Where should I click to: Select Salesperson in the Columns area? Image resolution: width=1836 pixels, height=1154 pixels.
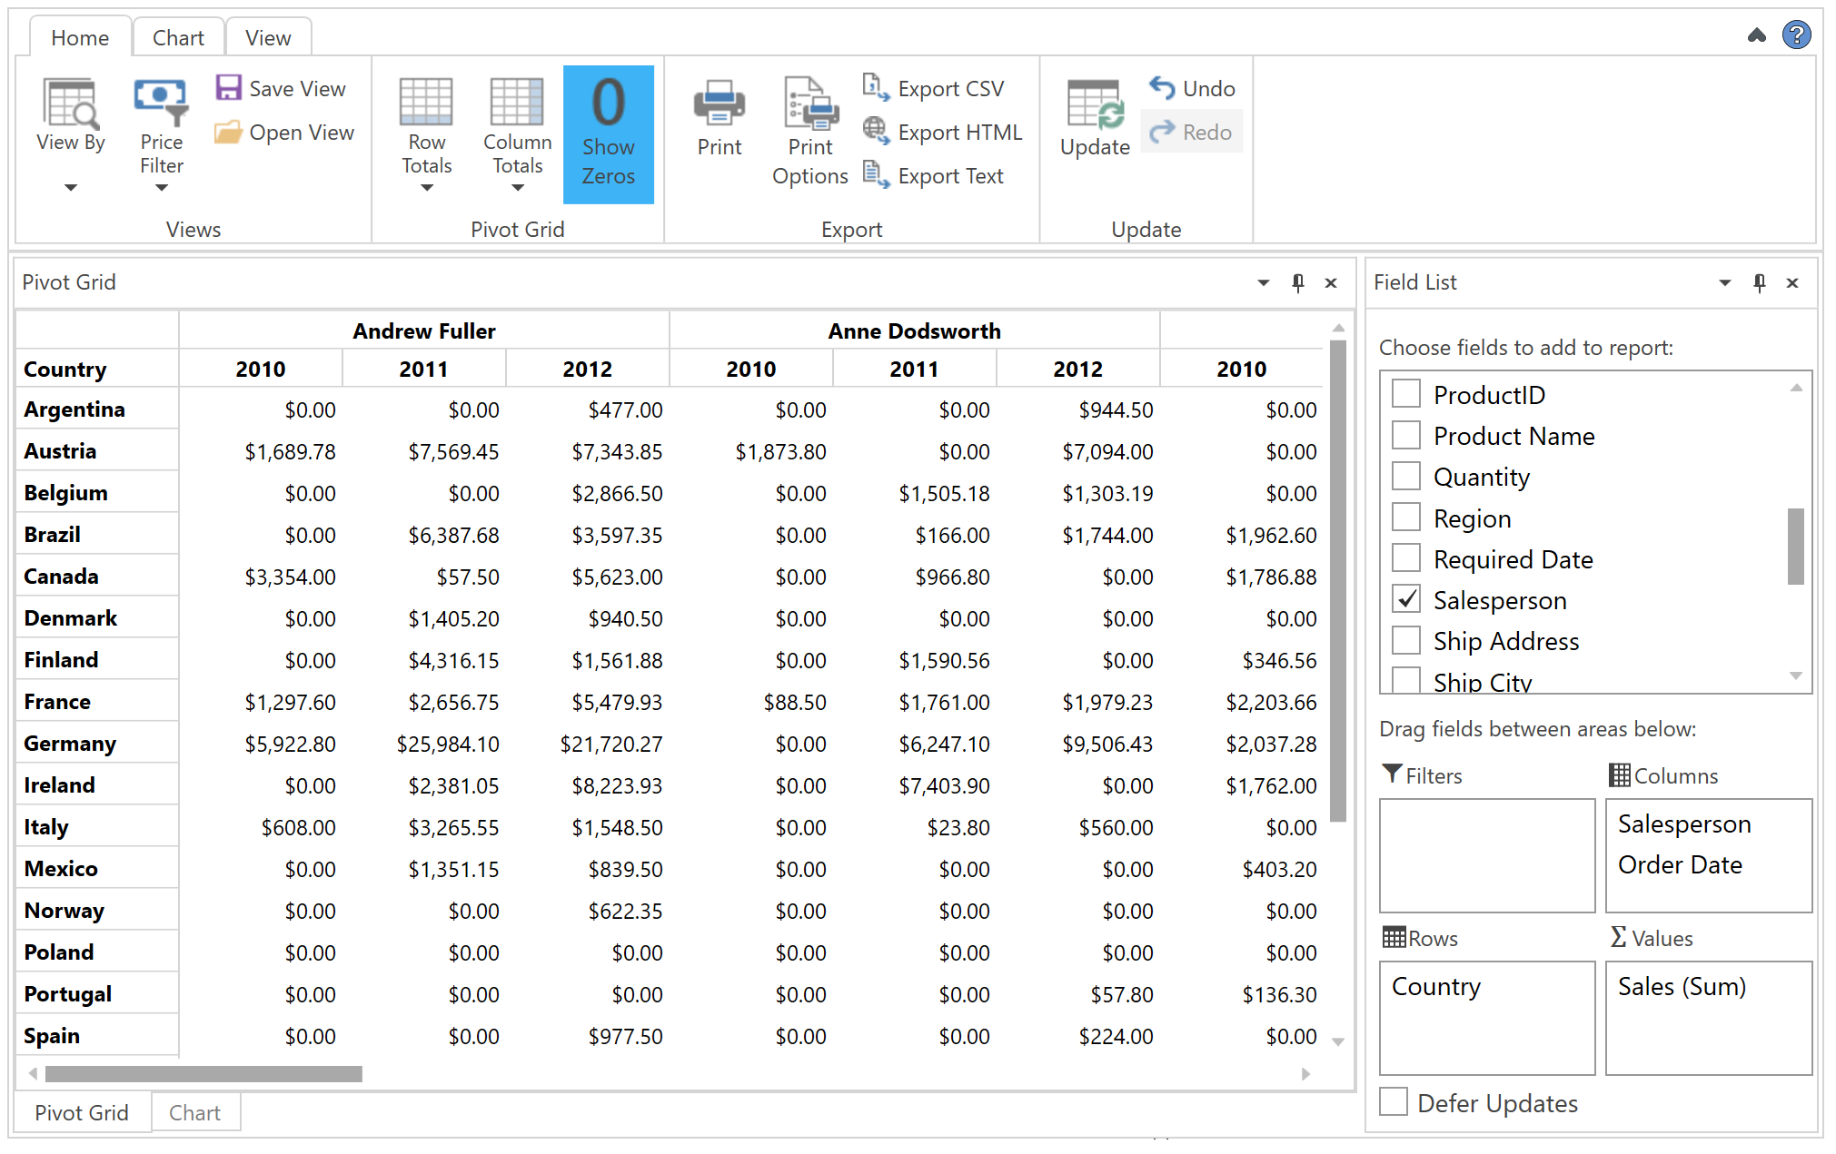pos(1683,824)
